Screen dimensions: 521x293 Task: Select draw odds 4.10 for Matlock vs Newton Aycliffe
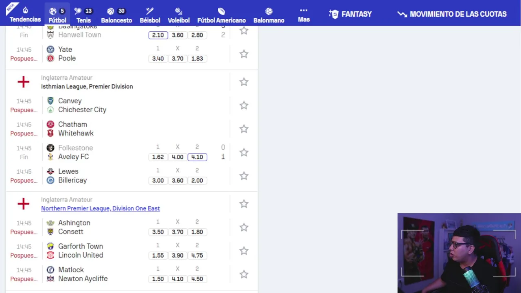177,279
